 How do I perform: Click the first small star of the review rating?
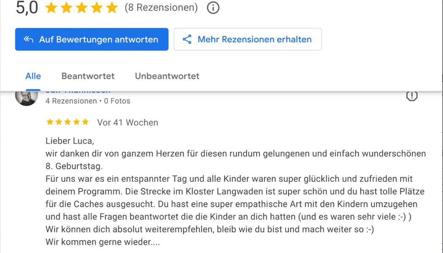coord(50,122)
